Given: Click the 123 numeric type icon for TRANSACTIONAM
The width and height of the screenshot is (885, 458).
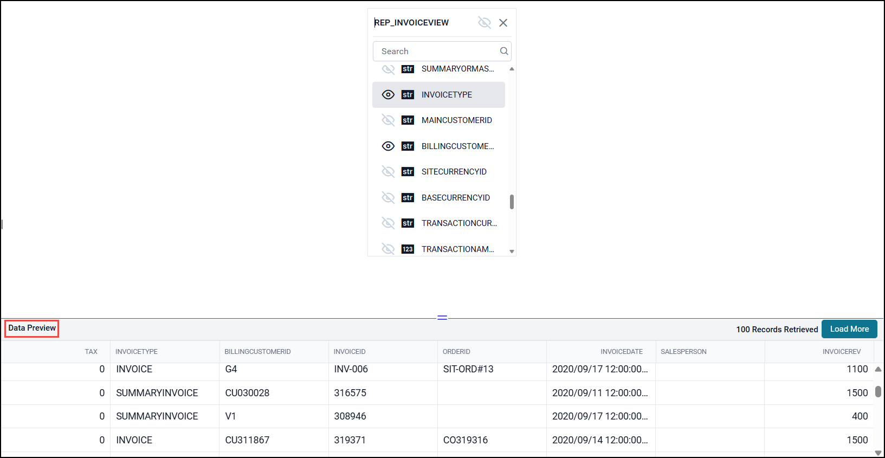Looking at the screenshot, I should point(408,249).
